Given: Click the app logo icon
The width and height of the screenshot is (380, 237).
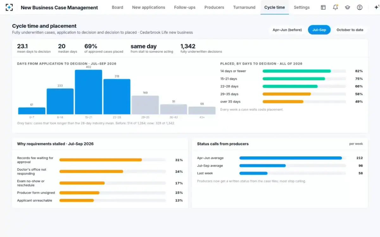Looking at the screenshot, I should pyautogui.click(x=9, y=7).
